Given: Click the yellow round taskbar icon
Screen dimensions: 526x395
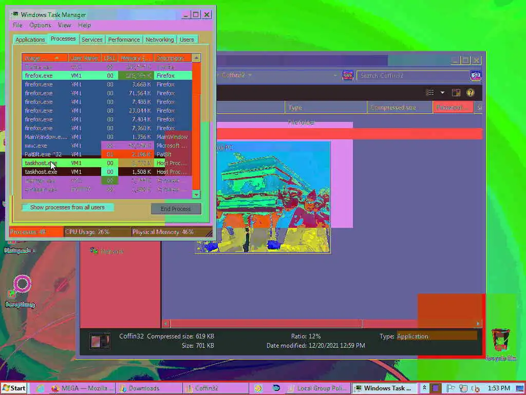Looking at the screenshot, I should coord(258,388).
